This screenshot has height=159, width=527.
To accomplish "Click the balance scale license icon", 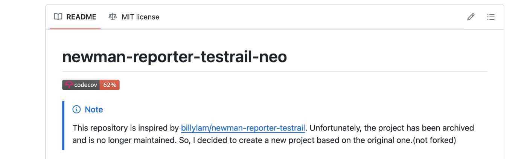I will pyautogui.click(x=113, y=17).
